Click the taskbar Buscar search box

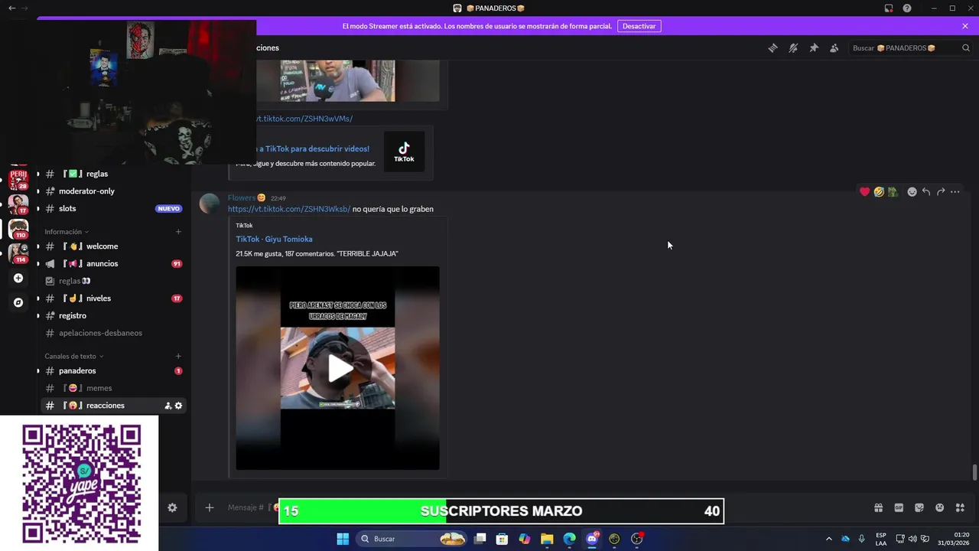pyautogui.click(x=413, y=539)
